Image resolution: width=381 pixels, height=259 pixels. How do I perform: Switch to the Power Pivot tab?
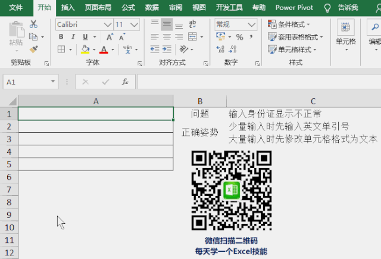pos(294,8)
